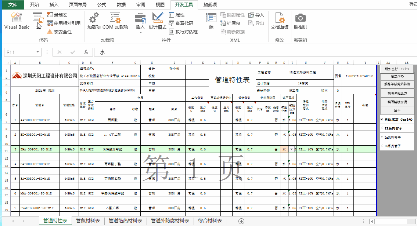Click the formula bar enter checkmark
Screen dimensions: 417x226
(73, 52)
